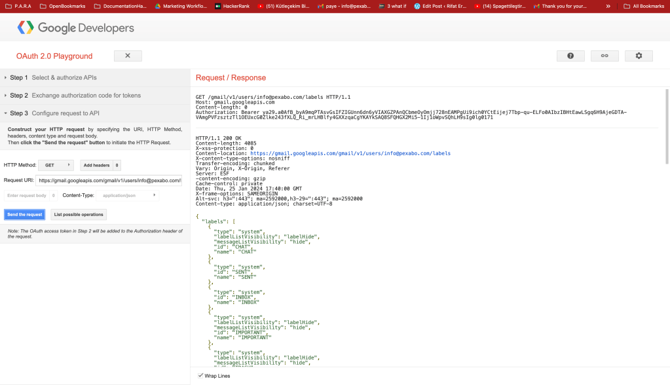Screen dimensions: 670x385
Task: Open the help question mark icon
Action: [x=570, y=56]
